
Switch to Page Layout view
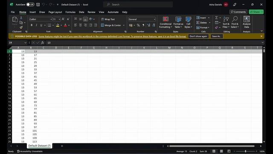tap(221, 151)
